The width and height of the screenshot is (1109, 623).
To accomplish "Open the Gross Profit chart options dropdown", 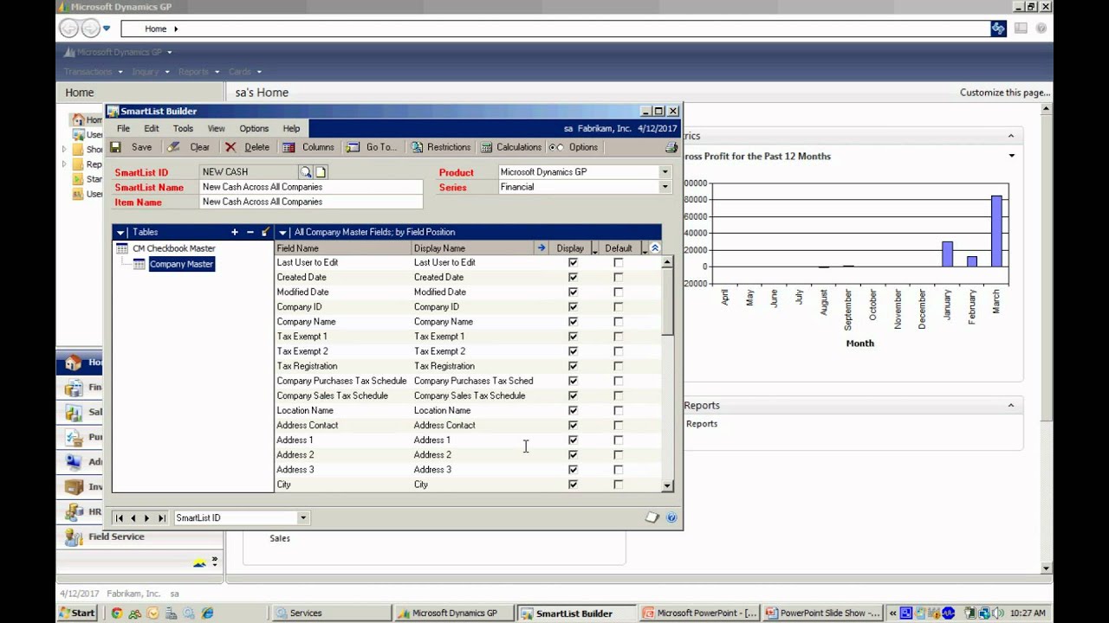I will click(1011, 156).
